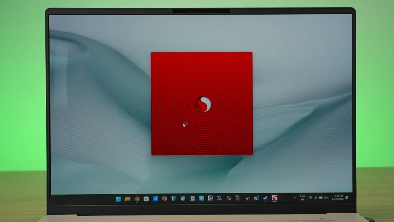Open Steam from the taskbar
394x222 pixels.
[x=265, y=198]
